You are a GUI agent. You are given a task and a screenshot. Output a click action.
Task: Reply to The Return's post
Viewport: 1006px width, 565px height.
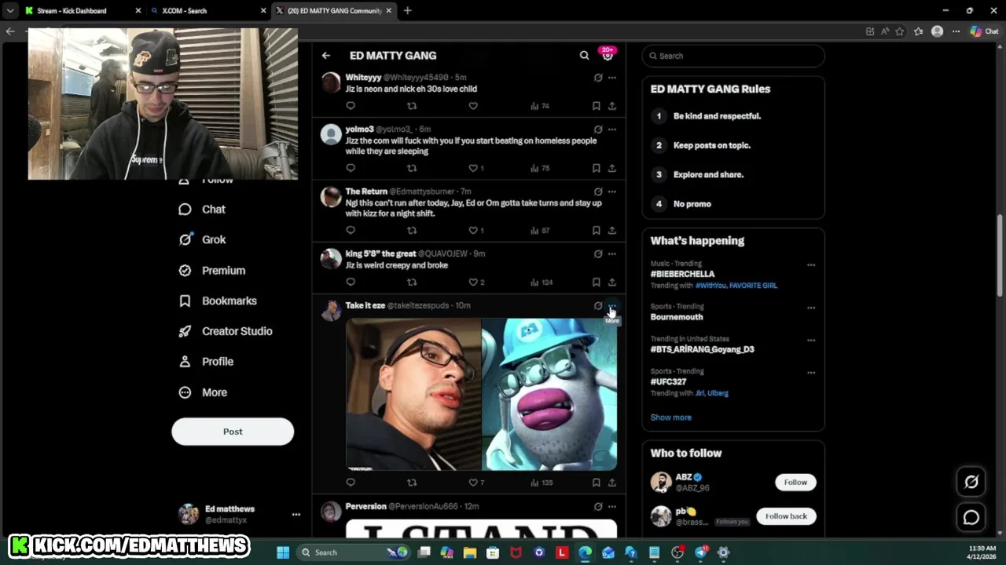351,231
